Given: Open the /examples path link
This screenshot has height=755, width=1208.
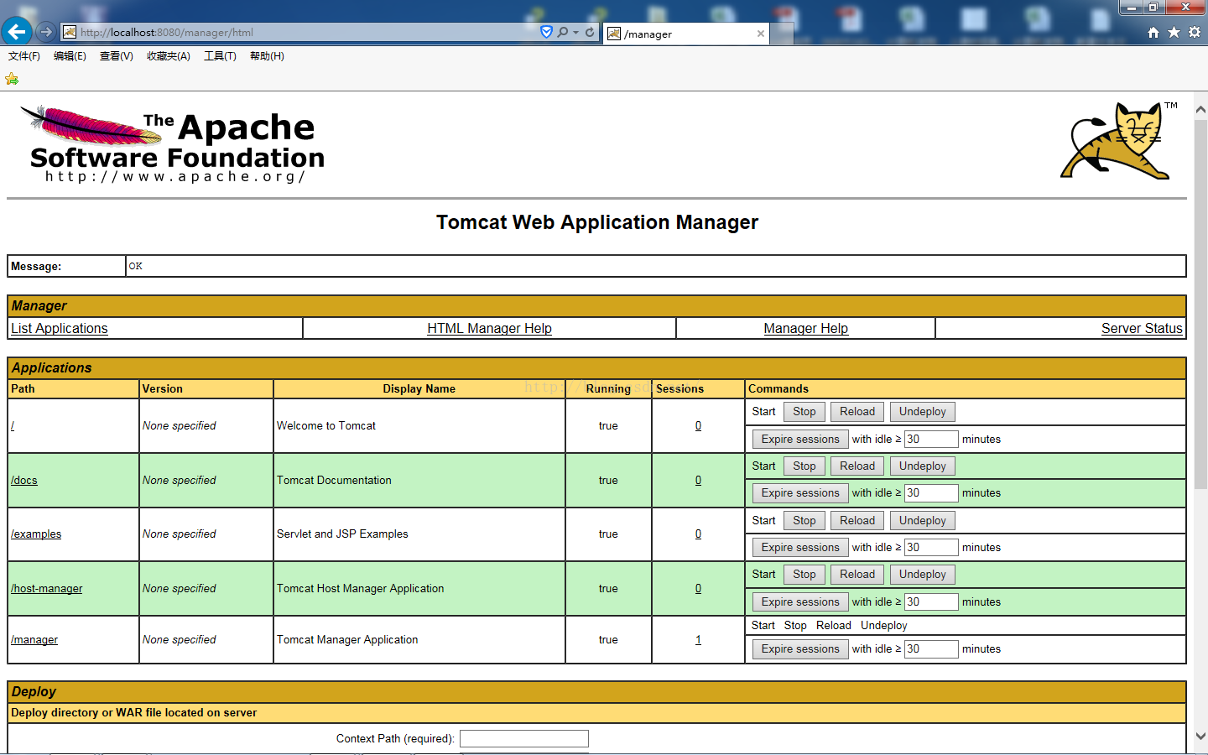Looking at the screenshot, I should point(36,534).
